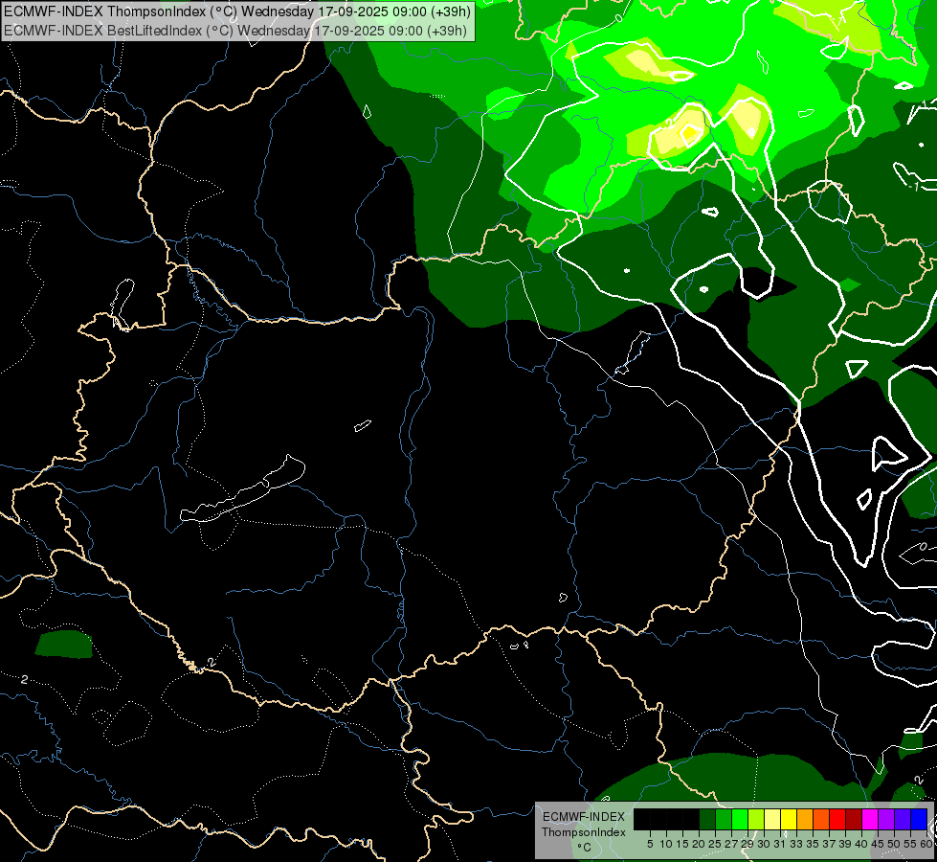Click legend tick value '50'
This screenshot has height=862, width=937.
pos(894,844)
